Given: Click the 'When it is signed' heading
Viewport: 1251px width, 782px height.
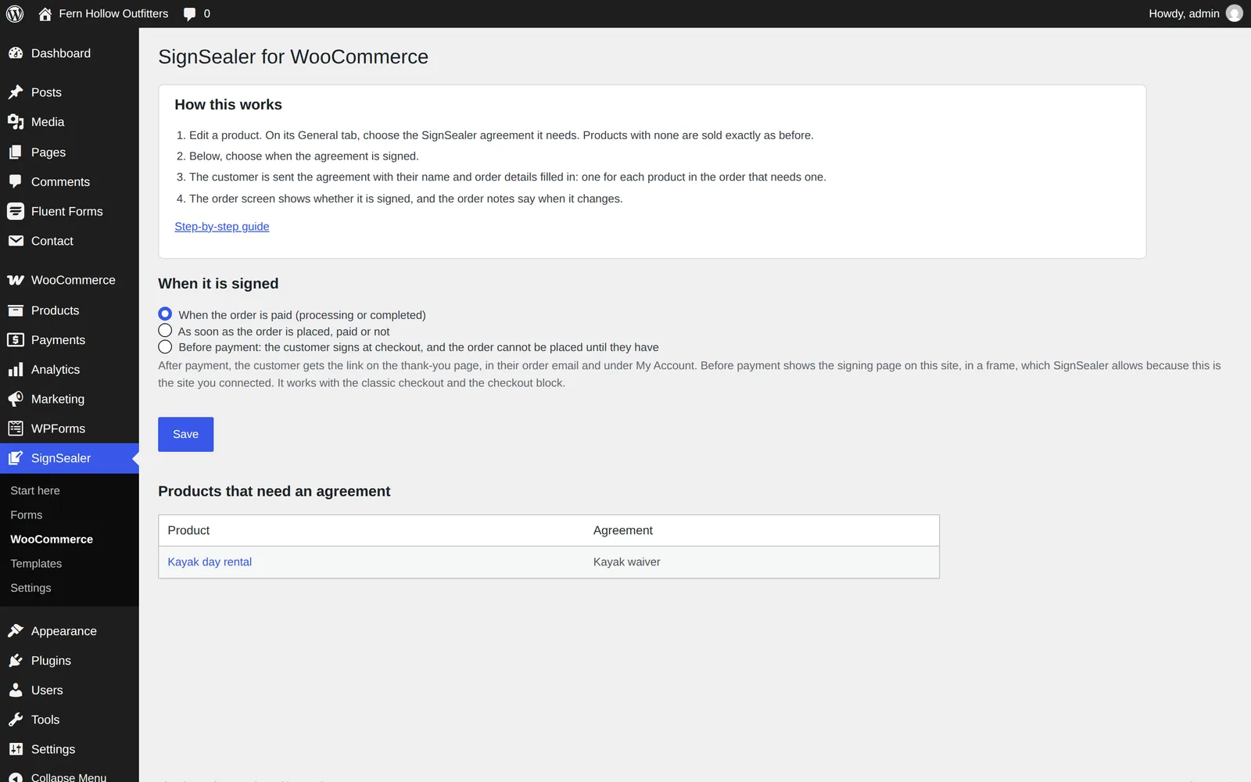Looking at the screenshot, I should pyautogui.click(x=218, y=284).
